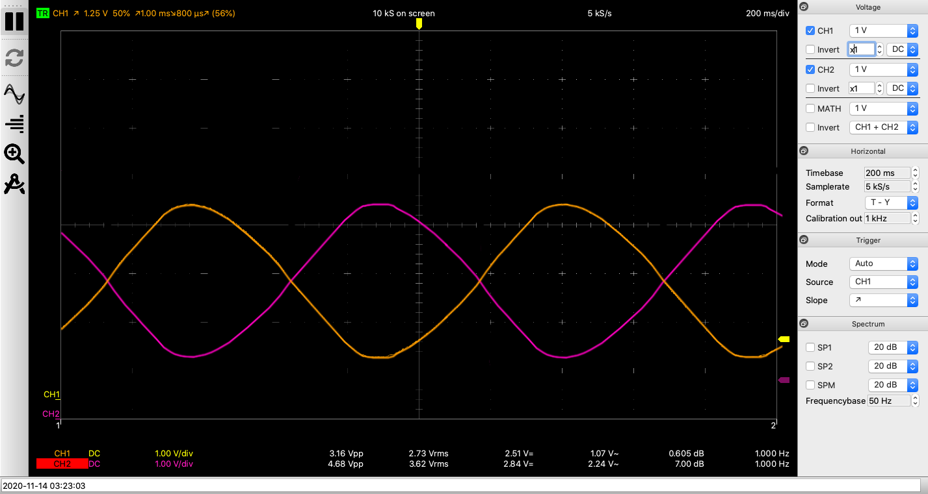Click the refresh/single-shot arrows icon
The height and width of the screenshot is (494, 928).
[x=14, y=58]
